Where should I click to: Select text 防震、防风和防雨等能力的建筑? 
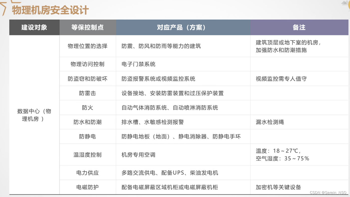[x=161, y=46]
